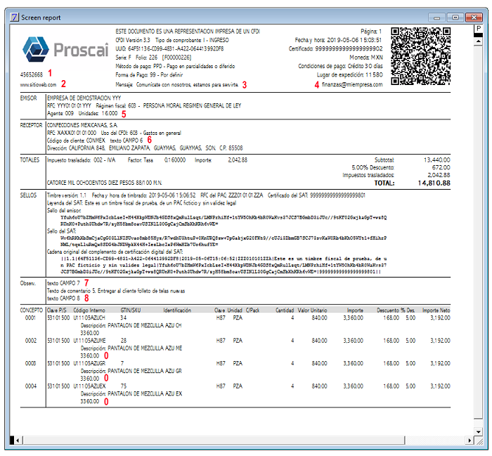Click the Sello del SAT label
The height and width of the screenshot is (456, 492).
62,231
